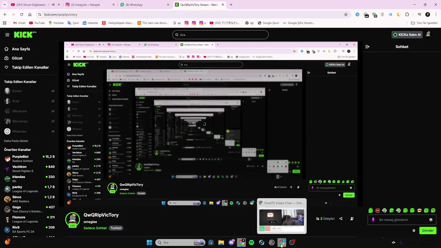The height and width of the screenshot is (248, 441).
Task: Open the PurpleBixi recommended channel
Action: [29, 158]
